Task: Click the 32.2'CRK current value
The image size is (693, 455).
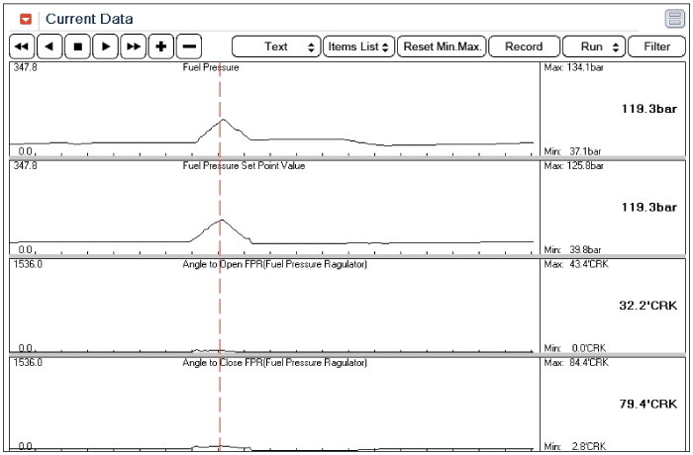Action: click(x=647, y=306)
